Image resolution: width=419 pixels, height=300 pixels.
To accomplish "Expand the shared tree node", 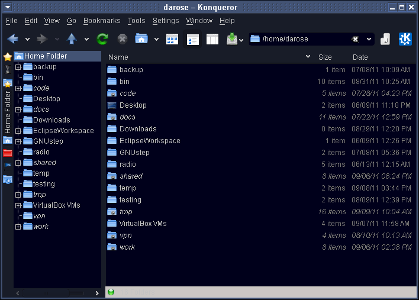I will [x=18, y=163].
